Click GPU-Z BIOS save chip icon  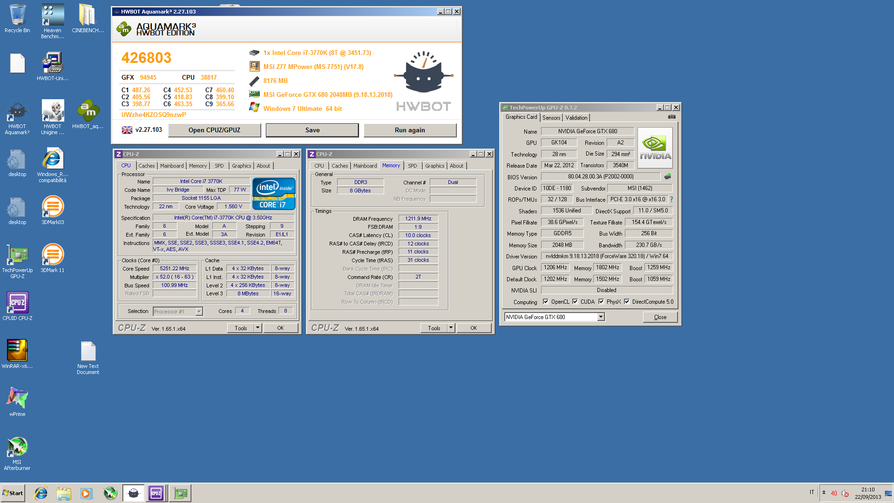667,177
